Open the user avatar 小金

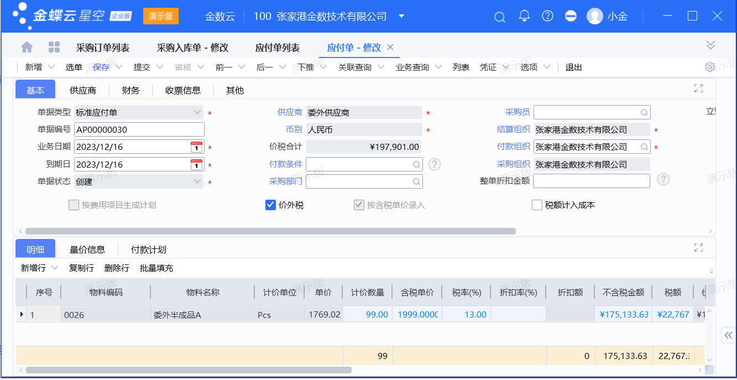pos(595,16)
